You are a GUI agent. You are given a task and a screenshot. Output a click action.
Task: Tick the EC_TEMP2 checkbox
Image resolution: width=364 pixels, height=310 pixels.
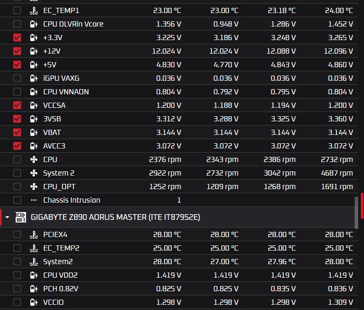coord(17,248)
